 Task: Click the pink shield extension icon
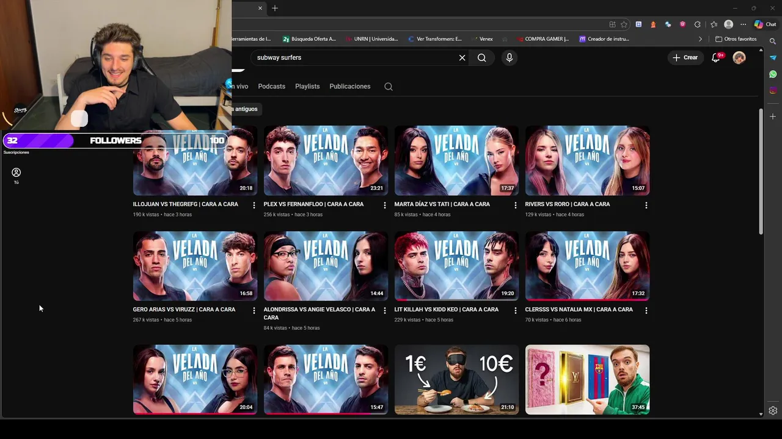(x=682, y=24)
